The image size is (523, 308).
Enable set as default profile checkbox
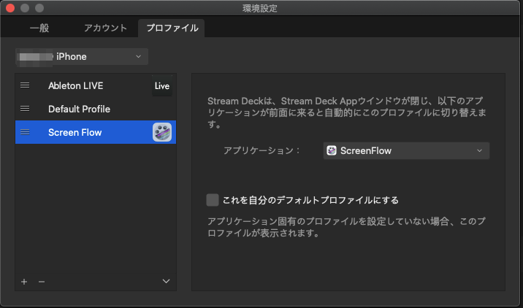coord(213,200)
